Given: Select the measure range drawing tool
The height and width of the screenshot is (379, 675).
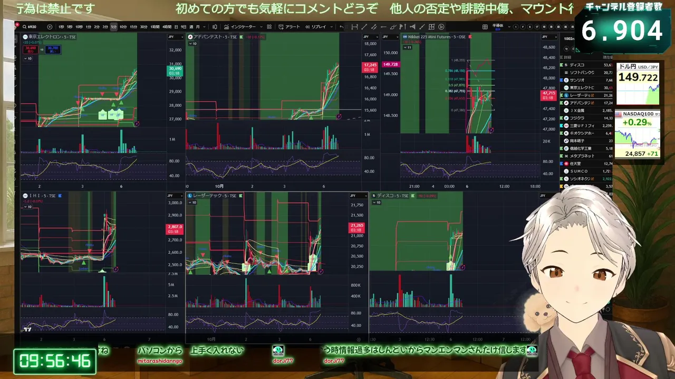Looking at the screenshot, I should pos(354,27).
